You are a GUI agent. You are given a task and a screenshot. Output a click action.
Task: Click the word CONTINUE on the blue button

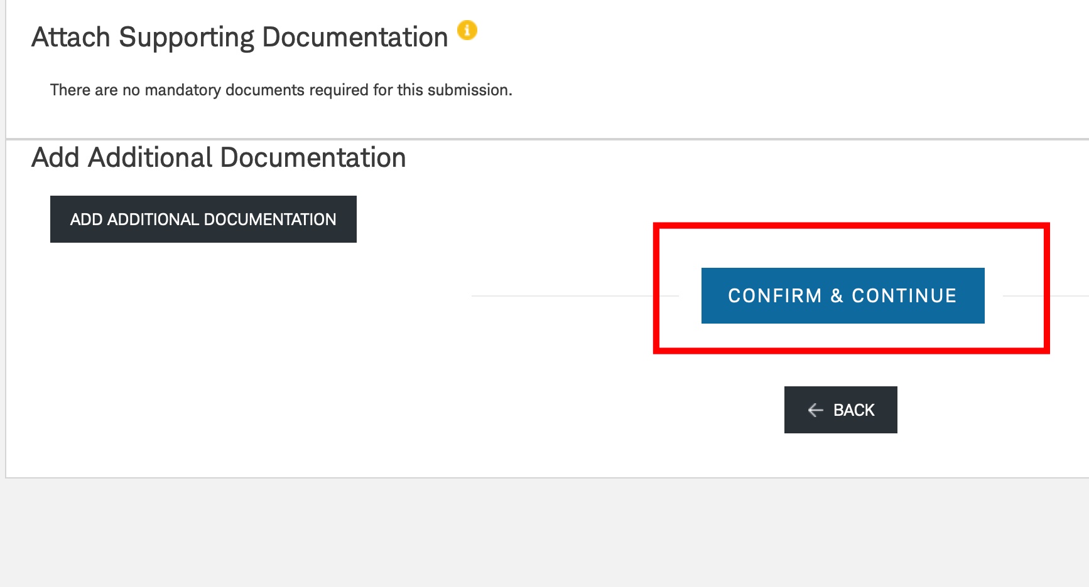904,296
